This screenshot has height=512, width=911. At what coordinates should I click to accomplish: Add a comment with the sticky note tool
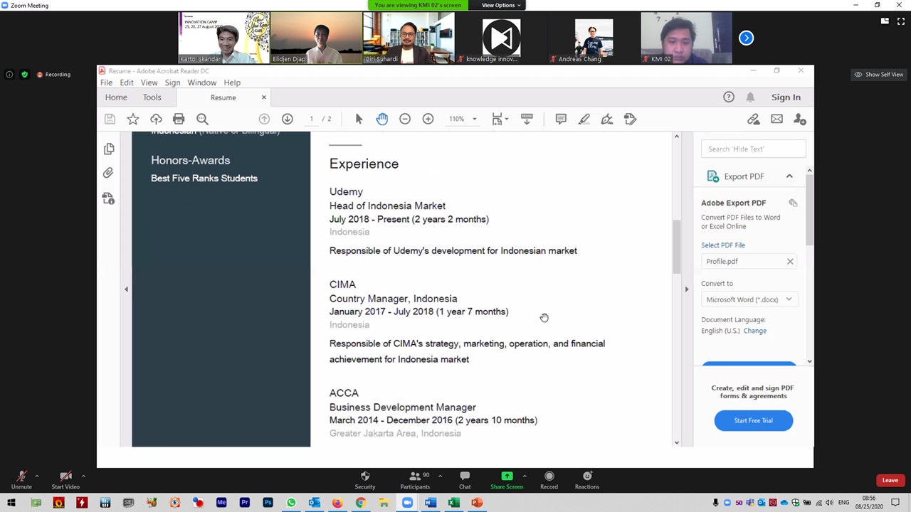click(561, 119)
